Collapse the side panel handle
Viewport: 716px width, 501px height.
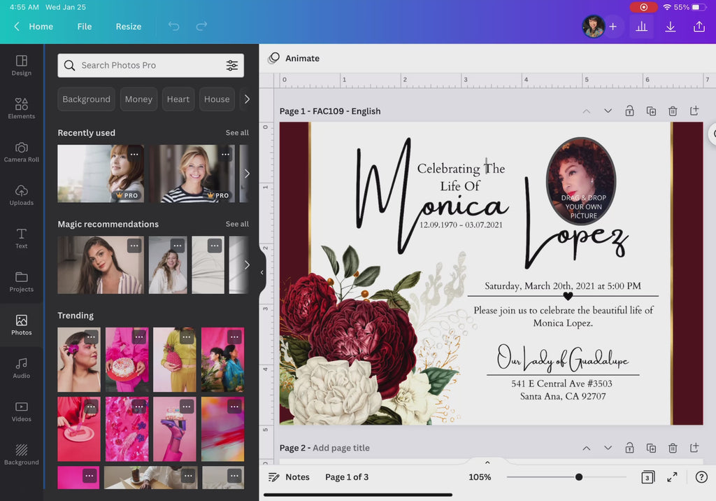pos(262,272)
